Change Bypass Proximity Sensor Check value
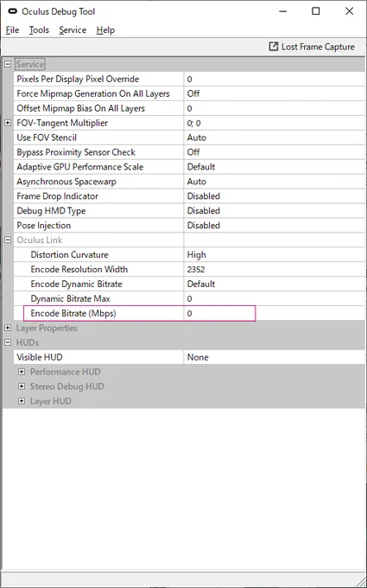 coord(274,152)
